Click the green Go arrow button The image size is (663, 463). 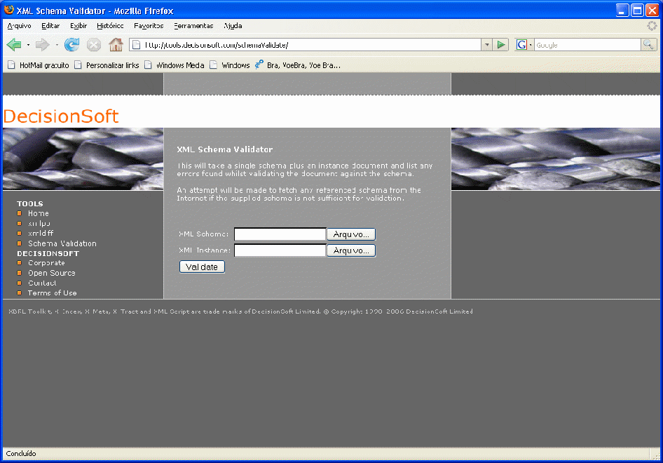[501, 44]
